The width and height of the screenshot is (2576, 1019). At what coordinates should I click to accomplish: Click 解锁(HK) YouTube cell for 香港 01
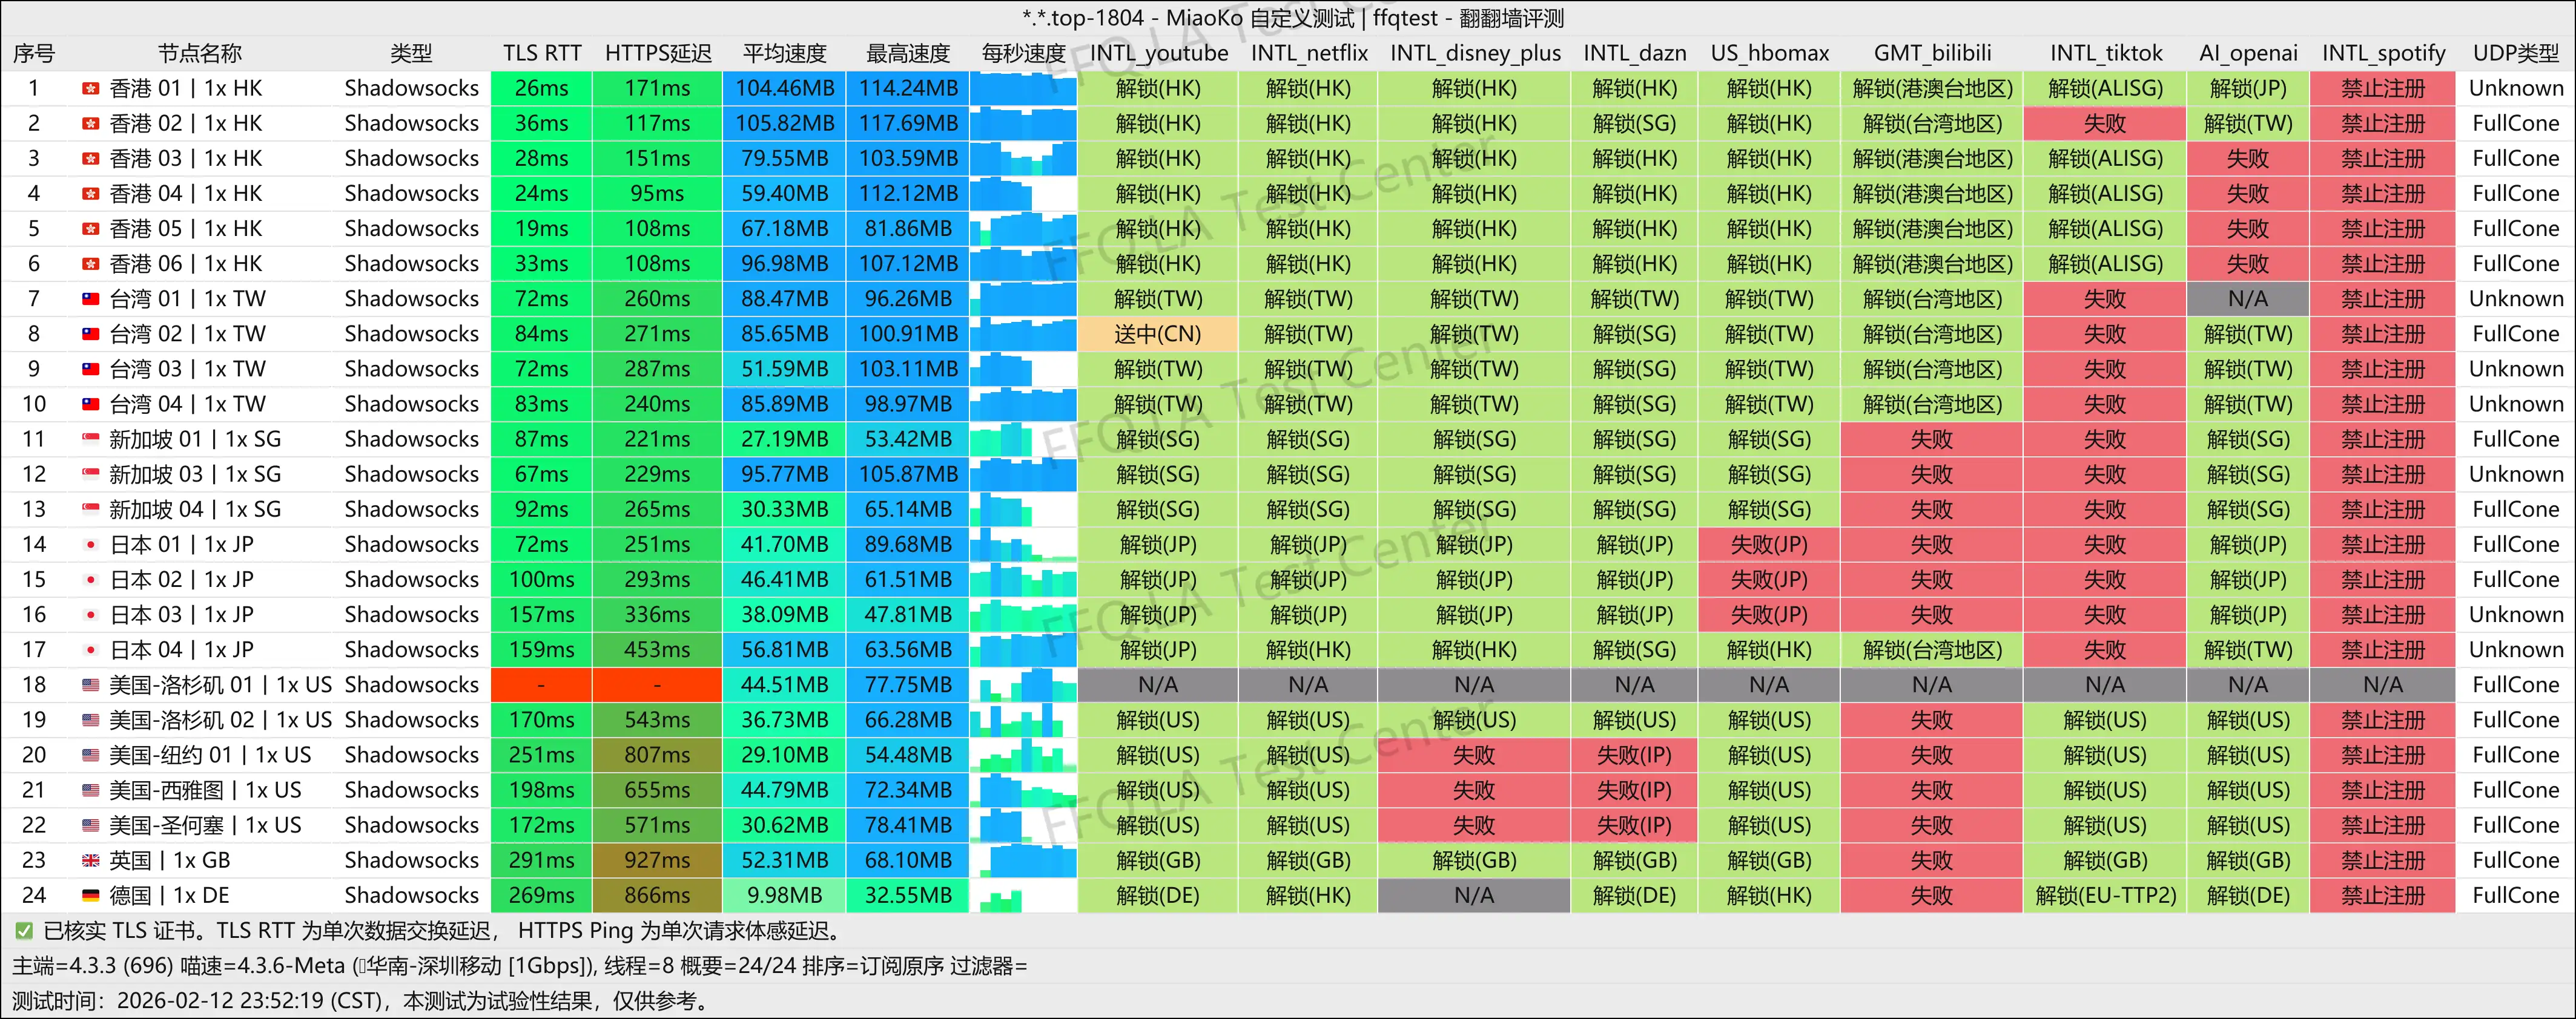pos(1159,88)
